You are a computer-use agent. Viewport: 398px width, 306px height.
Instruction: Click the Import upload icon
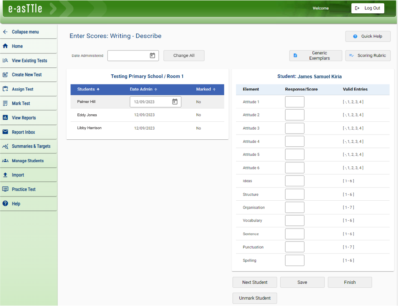(5, 175)
